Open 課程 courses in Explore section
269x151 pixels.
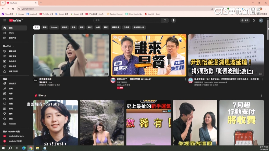click(x=15, y=119)
